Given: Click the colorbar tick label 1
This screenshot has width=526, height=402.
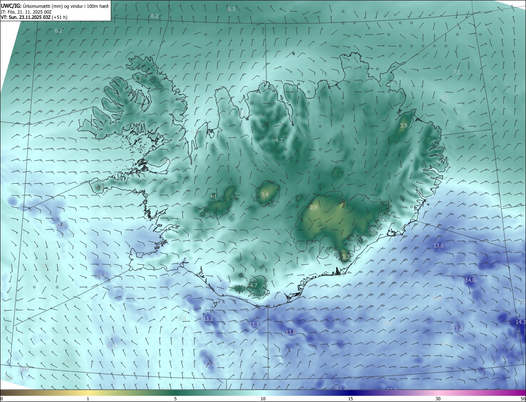Looking at the screenshot, I should [88, 399].
